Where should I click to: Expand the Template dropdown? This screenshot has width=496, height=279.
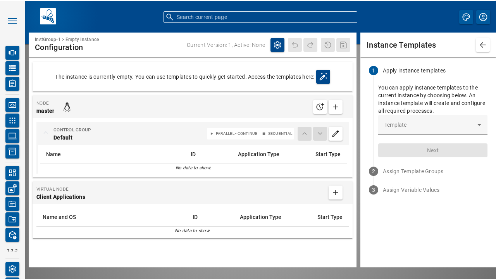point(432,125)
